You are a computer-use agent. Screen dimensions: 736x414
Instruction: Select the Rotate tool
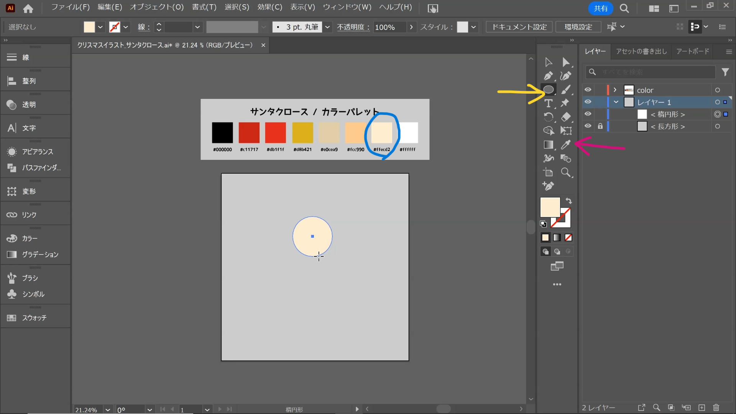click(549, 117)
